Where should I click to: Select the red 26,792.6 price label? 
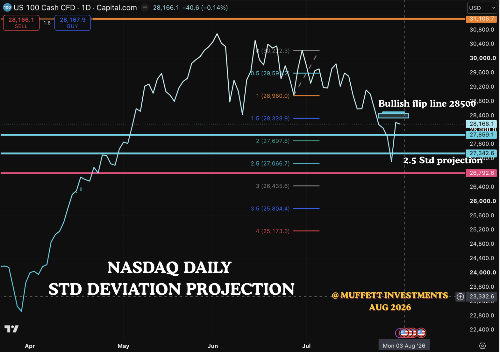click(481, 173)
